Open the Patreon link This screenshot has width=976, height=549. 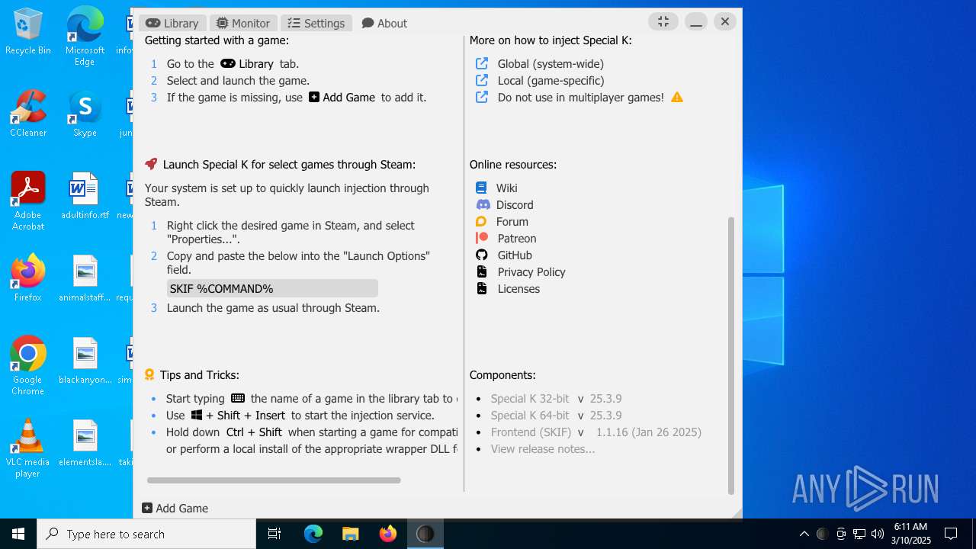[517, 239]
